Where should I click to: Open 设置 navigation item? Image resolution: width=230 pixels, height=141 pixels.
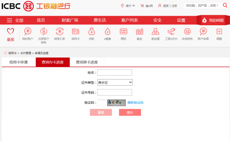(181, 20)
